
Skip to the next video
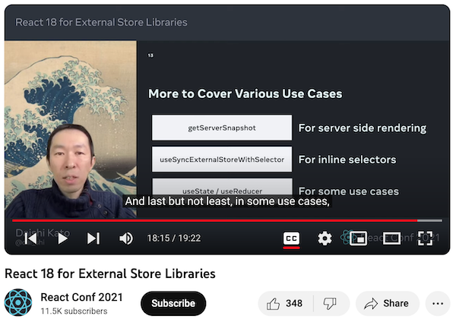click(93, 238)
